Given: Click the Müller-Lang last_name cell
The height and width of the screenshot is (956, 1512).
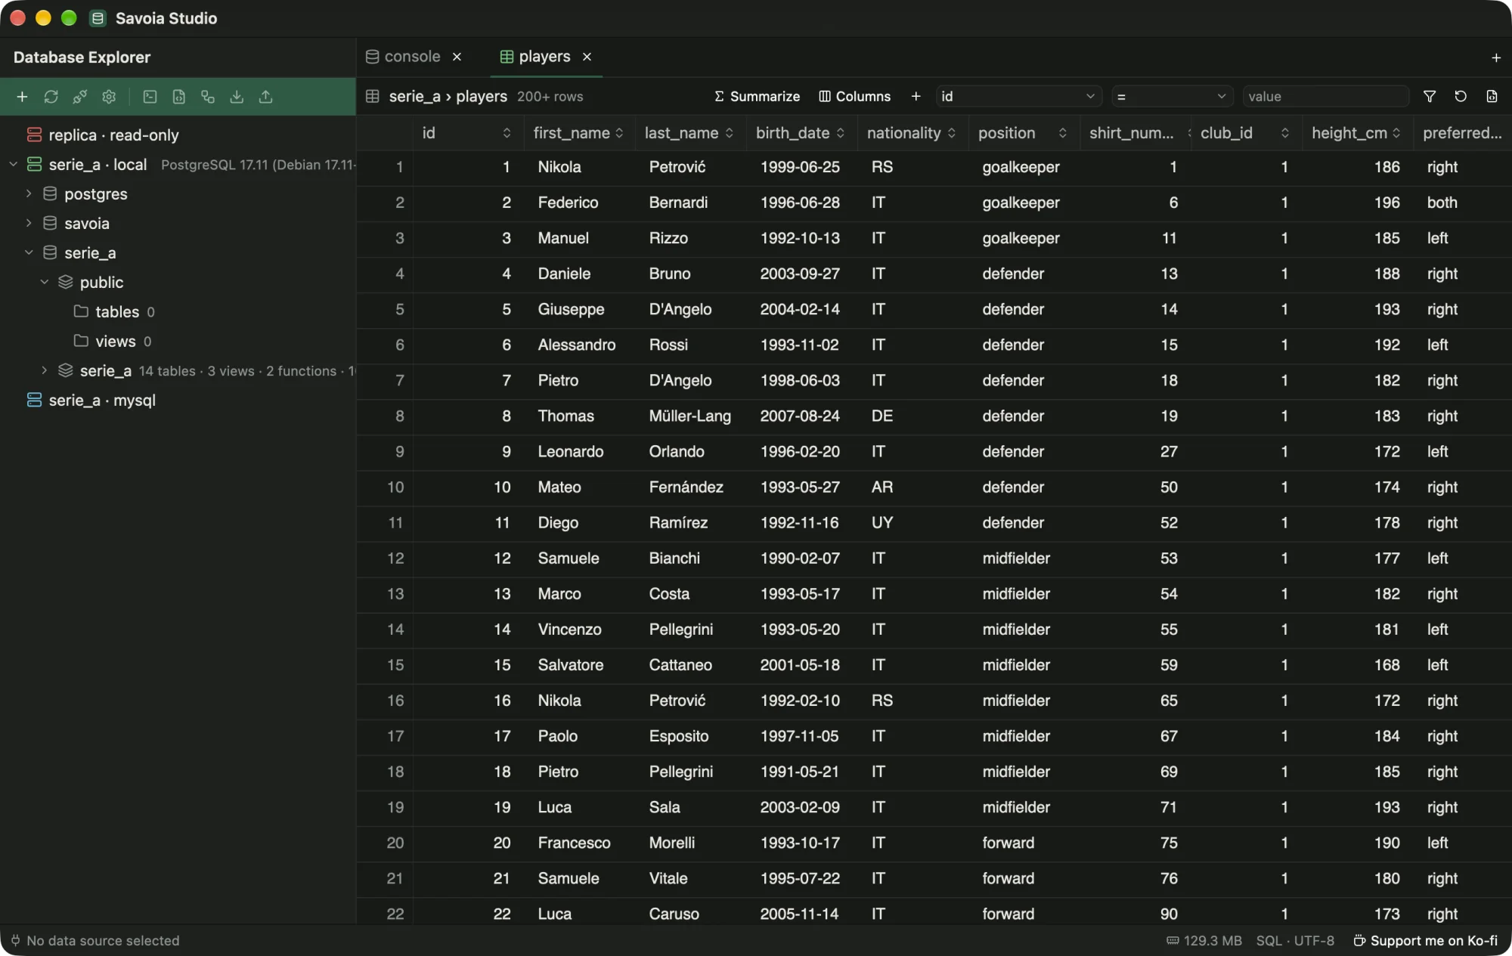Looking at the screenshot, I should pyautogui.click(x=689, y=416).
